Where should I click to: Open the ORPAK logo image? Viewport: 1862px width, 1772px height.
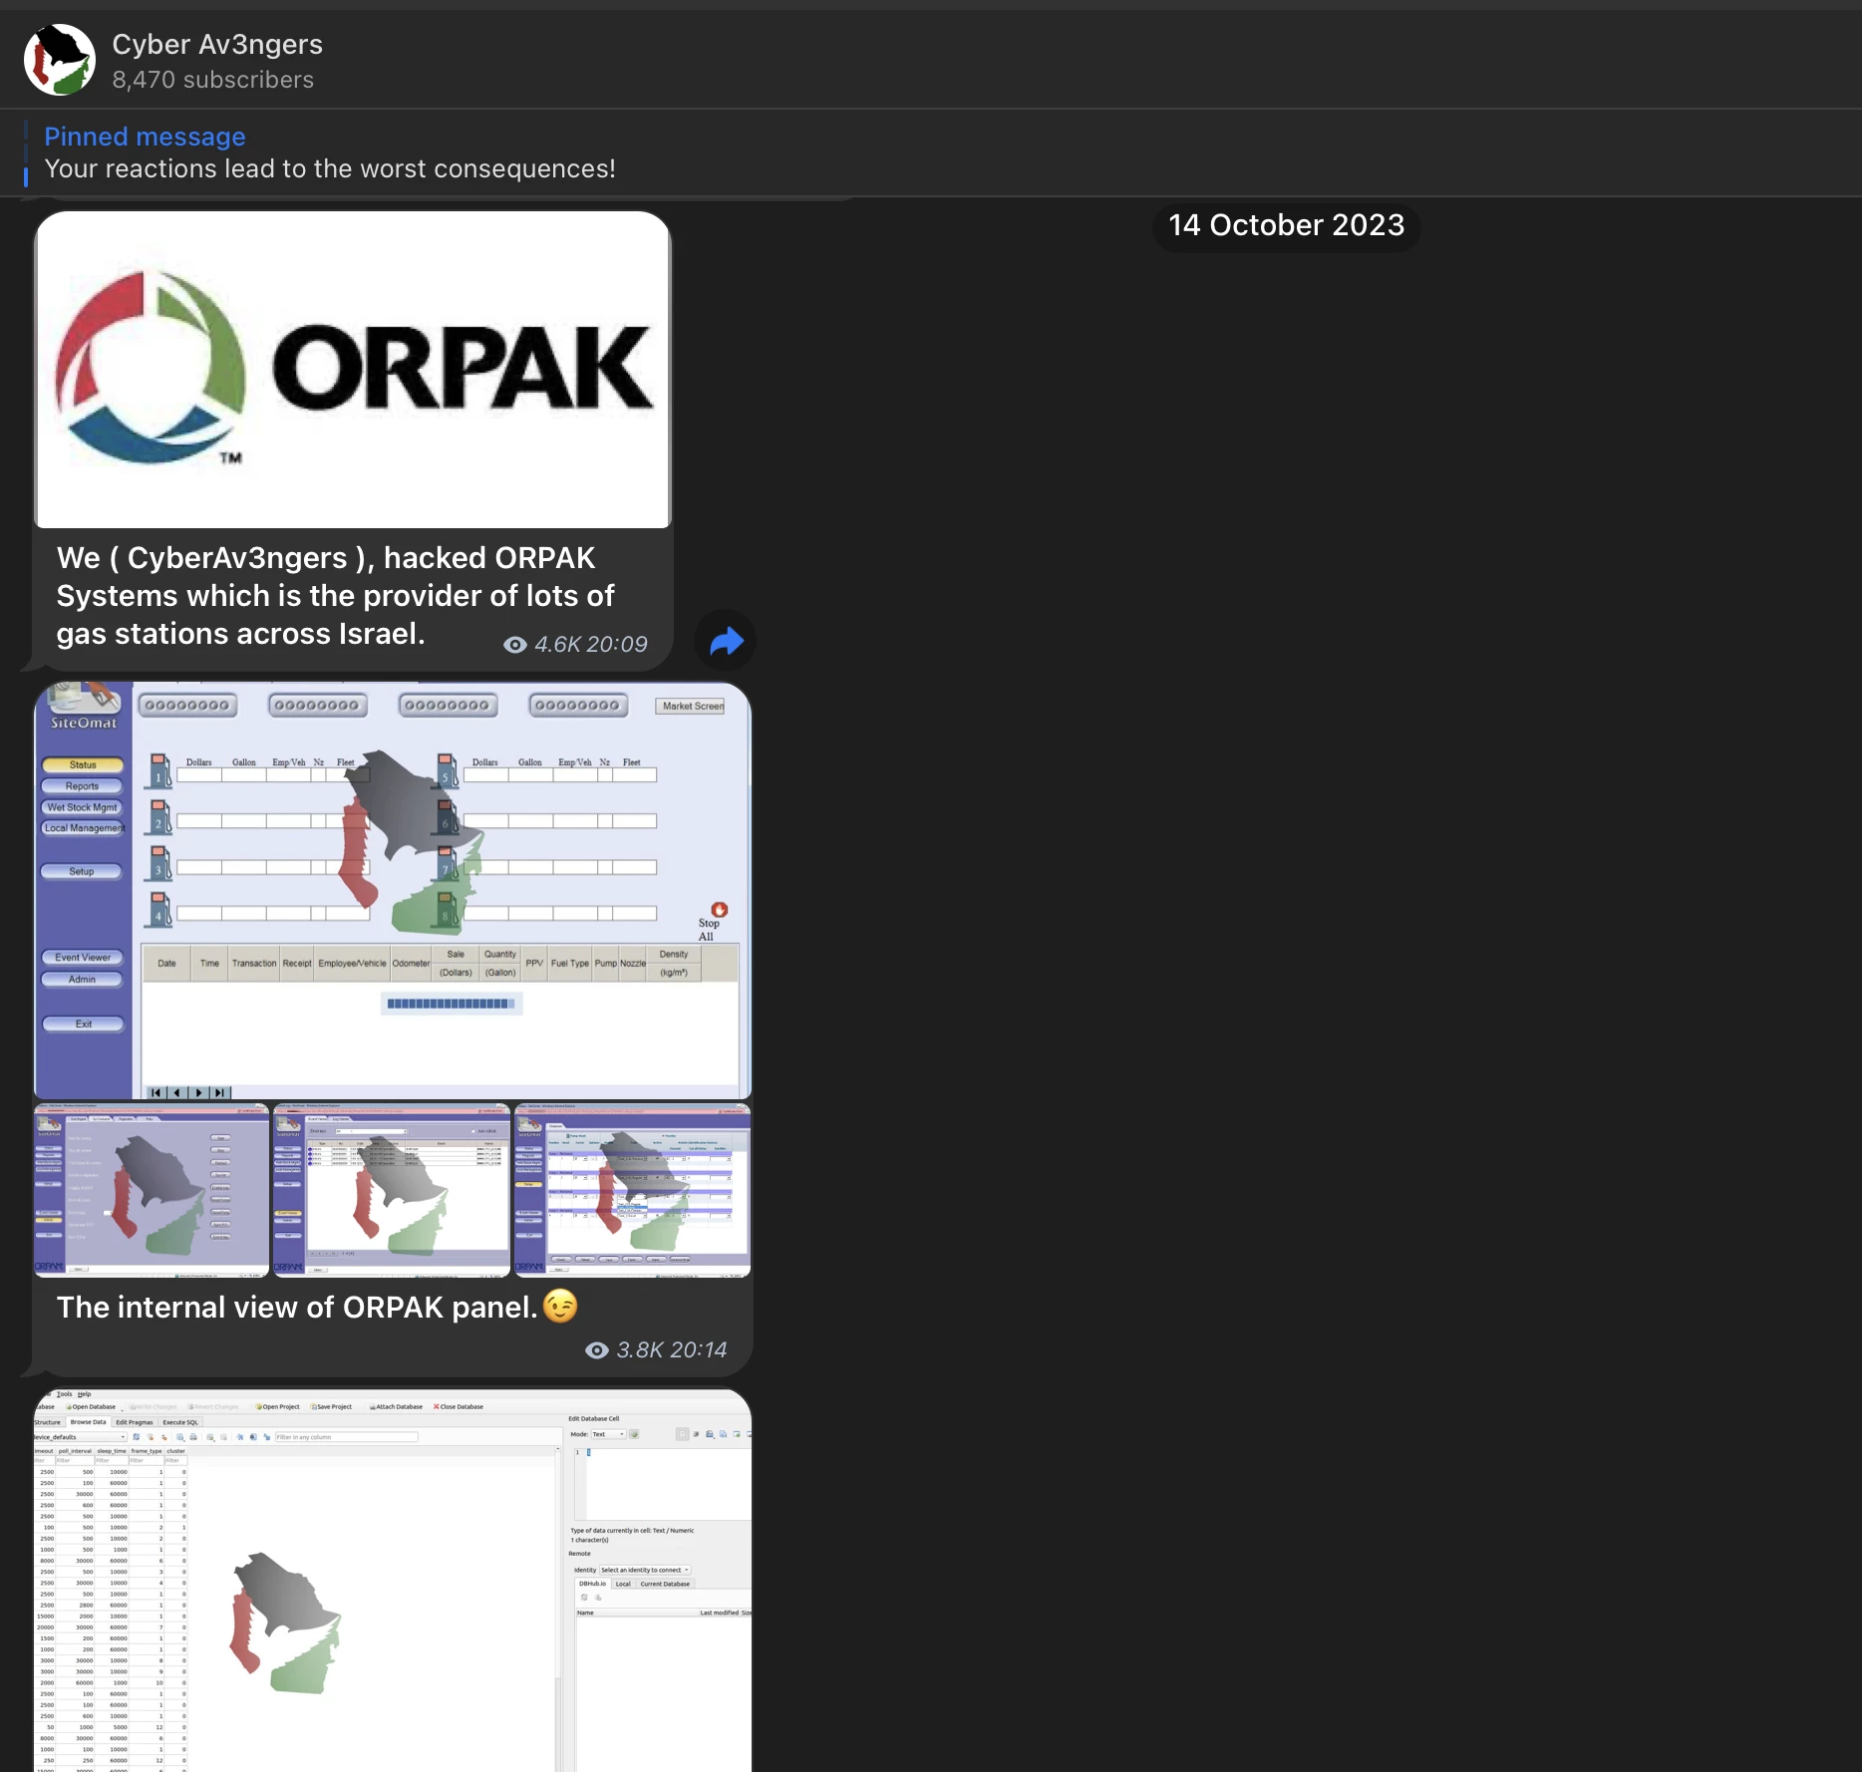353,369
